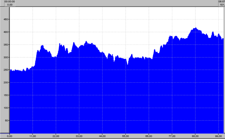Select the 88,00 horizontal axis label
The image size is (225, 139).
(195, 136)
